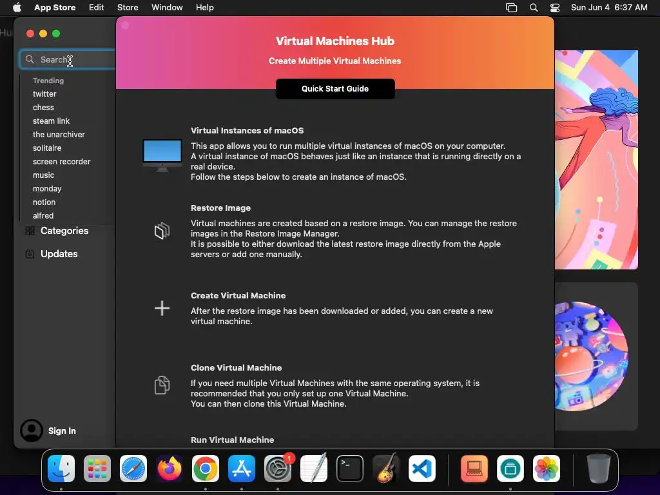Open the orange laptop app in dock
The image size is (660, 495).
(474, 469)
